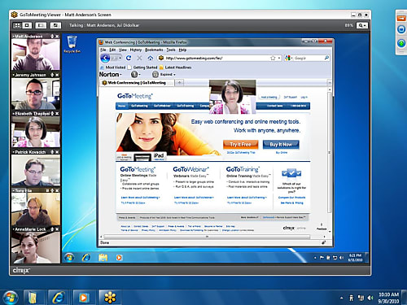This screenshot has width=407, height=305.
Task: Open Firefox View menu
Action: click(123, 50)
